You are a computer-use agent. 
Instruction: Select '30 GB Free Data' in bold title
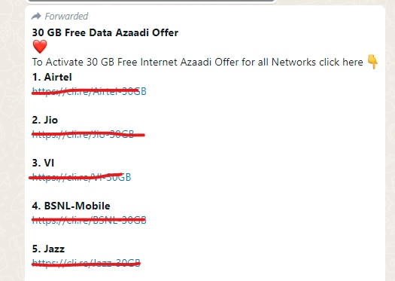click(x=72, y=33)
